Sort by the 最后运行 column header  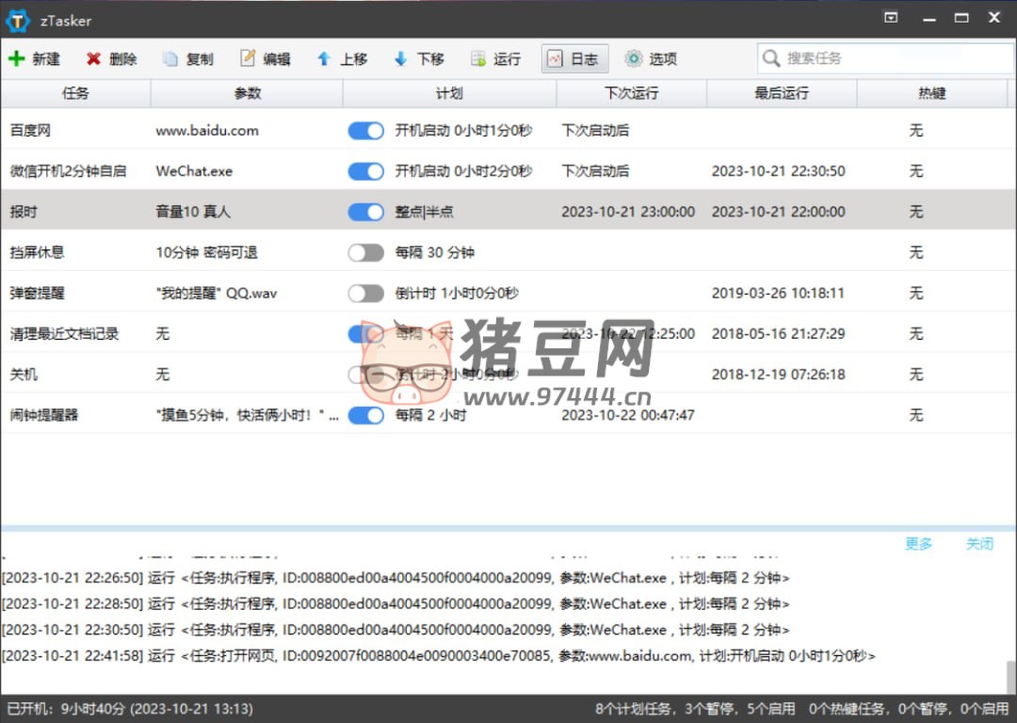click(782, 93)
